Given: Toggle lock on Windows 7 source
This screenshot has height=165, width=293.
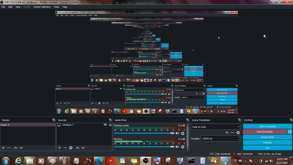Looking at the screenshot, I should click(x=110, y=125).
